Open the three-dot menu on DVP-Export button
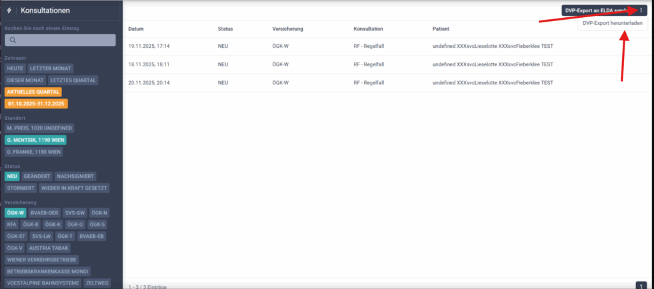This screenshot has height=289, width=654. [x=641, y=11]
